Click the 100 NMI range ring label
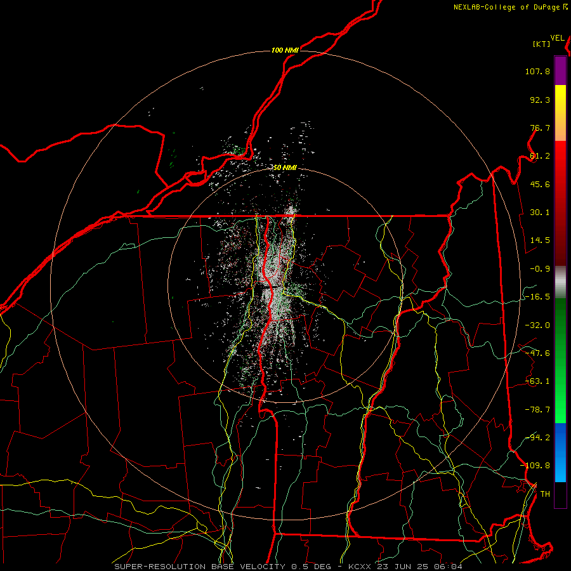This screenshot has height=571, width=571. tap(285, 50)
